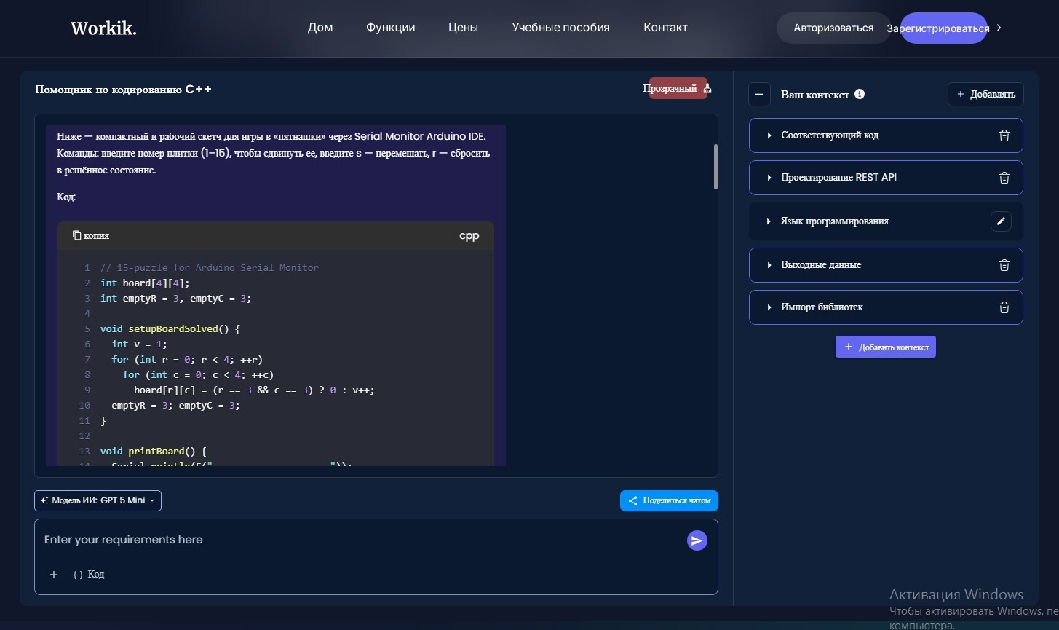Open the Модель ИИ GPT 5 Mini dropdown

pyautogui.click(x=98, y=500)
